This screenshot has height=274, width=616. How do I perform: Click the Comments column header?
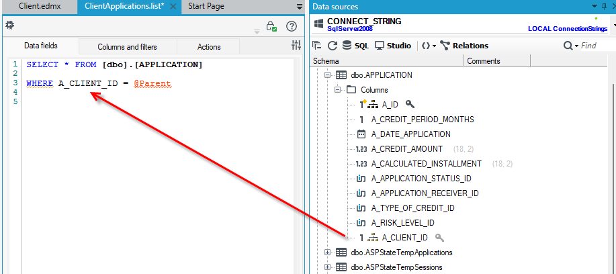click(x=497, y=61)
